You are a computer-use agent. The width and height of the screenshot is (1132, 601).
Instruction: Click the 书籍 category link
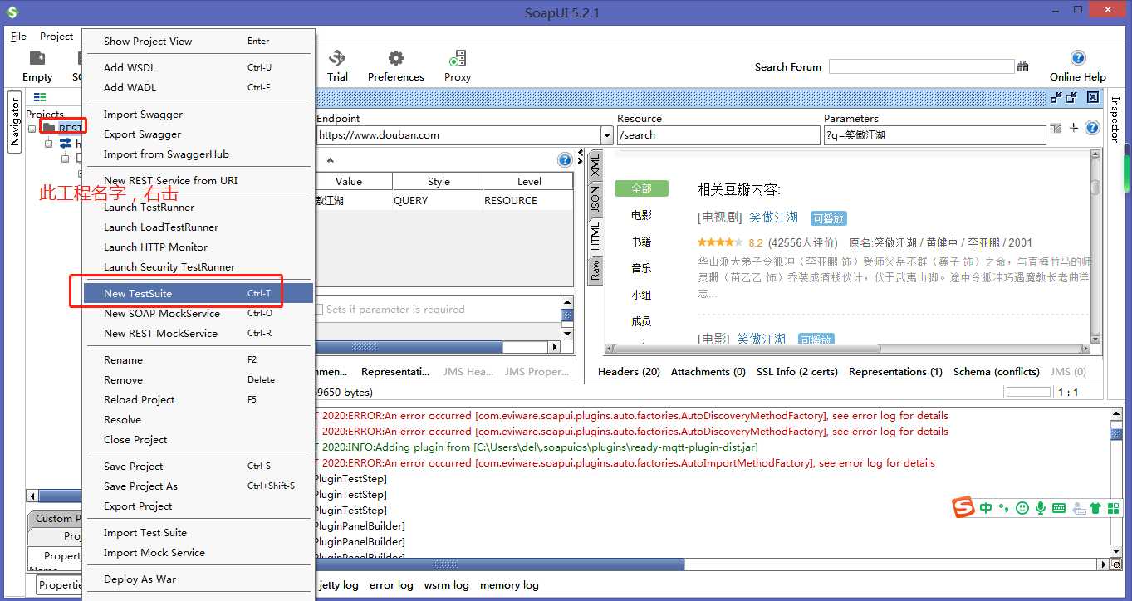(641, 242)
